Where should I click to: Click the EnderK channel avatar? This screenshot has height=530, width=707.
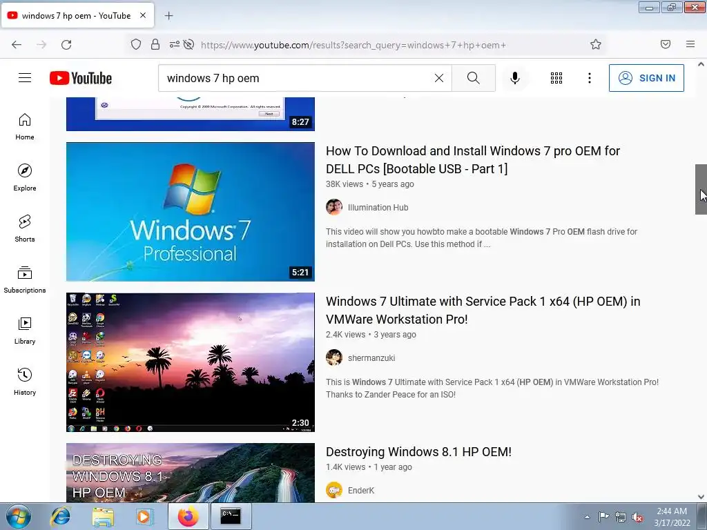334,491
